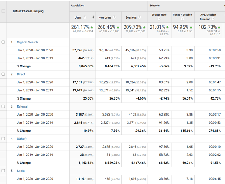This screenshot has width=225, height=184.
Task: Open the (Other) channel link
Action: 21,139
